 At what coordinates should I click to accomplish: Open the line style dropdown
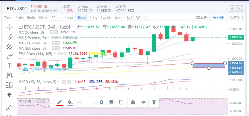tap(91, 102)
